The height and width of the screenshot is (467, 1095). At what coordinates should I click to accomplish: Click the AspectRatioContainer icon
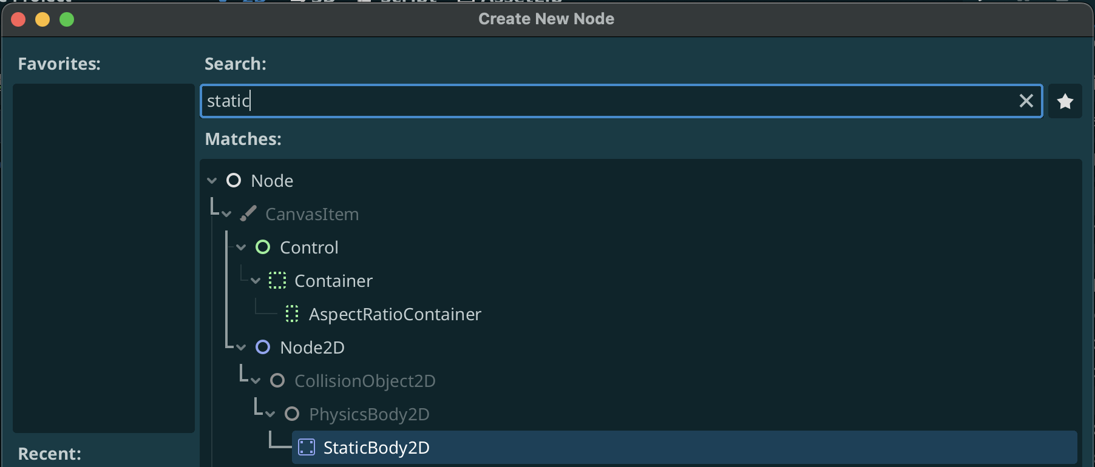point(292,314)
